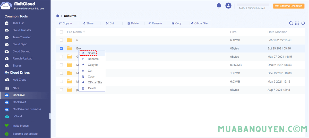Screen dimensions: 309x138
Task: Choose Share in the context menu
Action: coord(92,53)
